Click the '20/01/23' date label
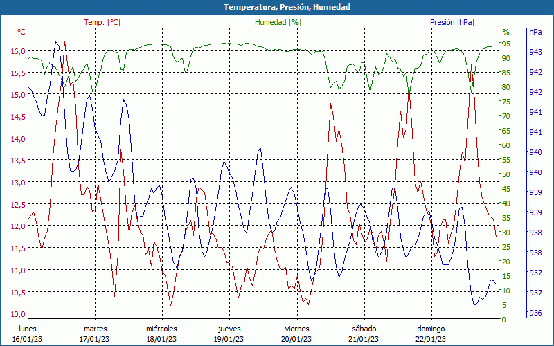Screen dimensions: 554x346 [297, 339]
